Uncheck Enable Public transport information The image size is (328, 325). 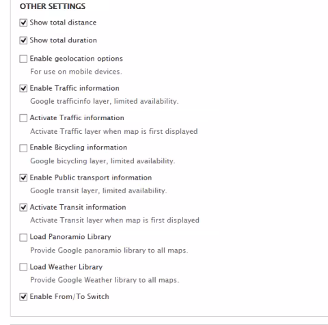tap(23, 178)
